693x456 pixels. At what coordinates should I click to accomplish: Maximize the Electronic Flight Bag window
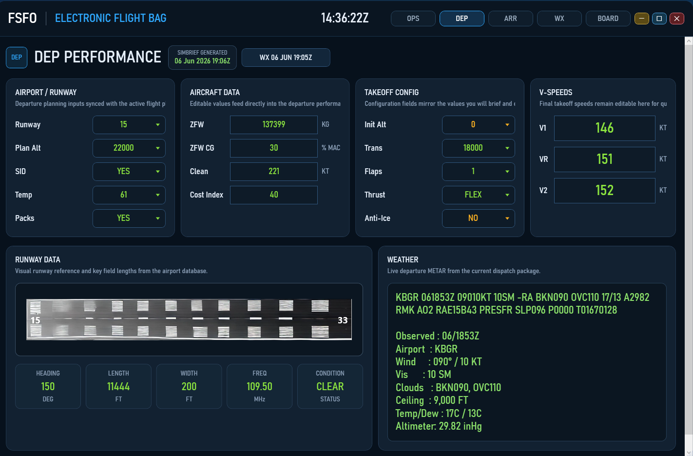(x=659, y=19)
